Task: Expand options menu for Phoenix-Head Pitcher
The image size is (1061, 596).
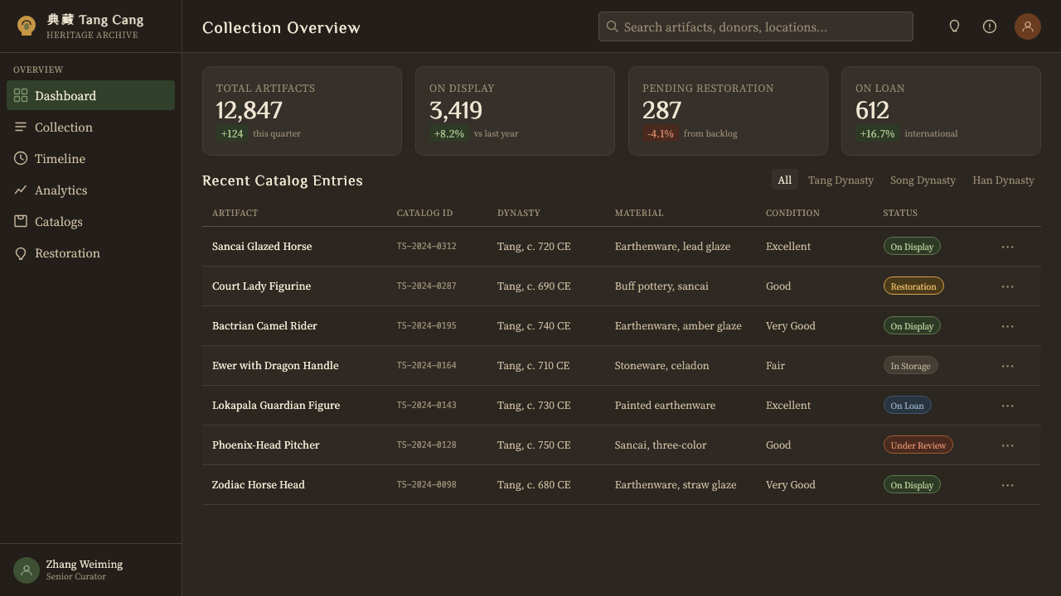Action: (1008, 445)
